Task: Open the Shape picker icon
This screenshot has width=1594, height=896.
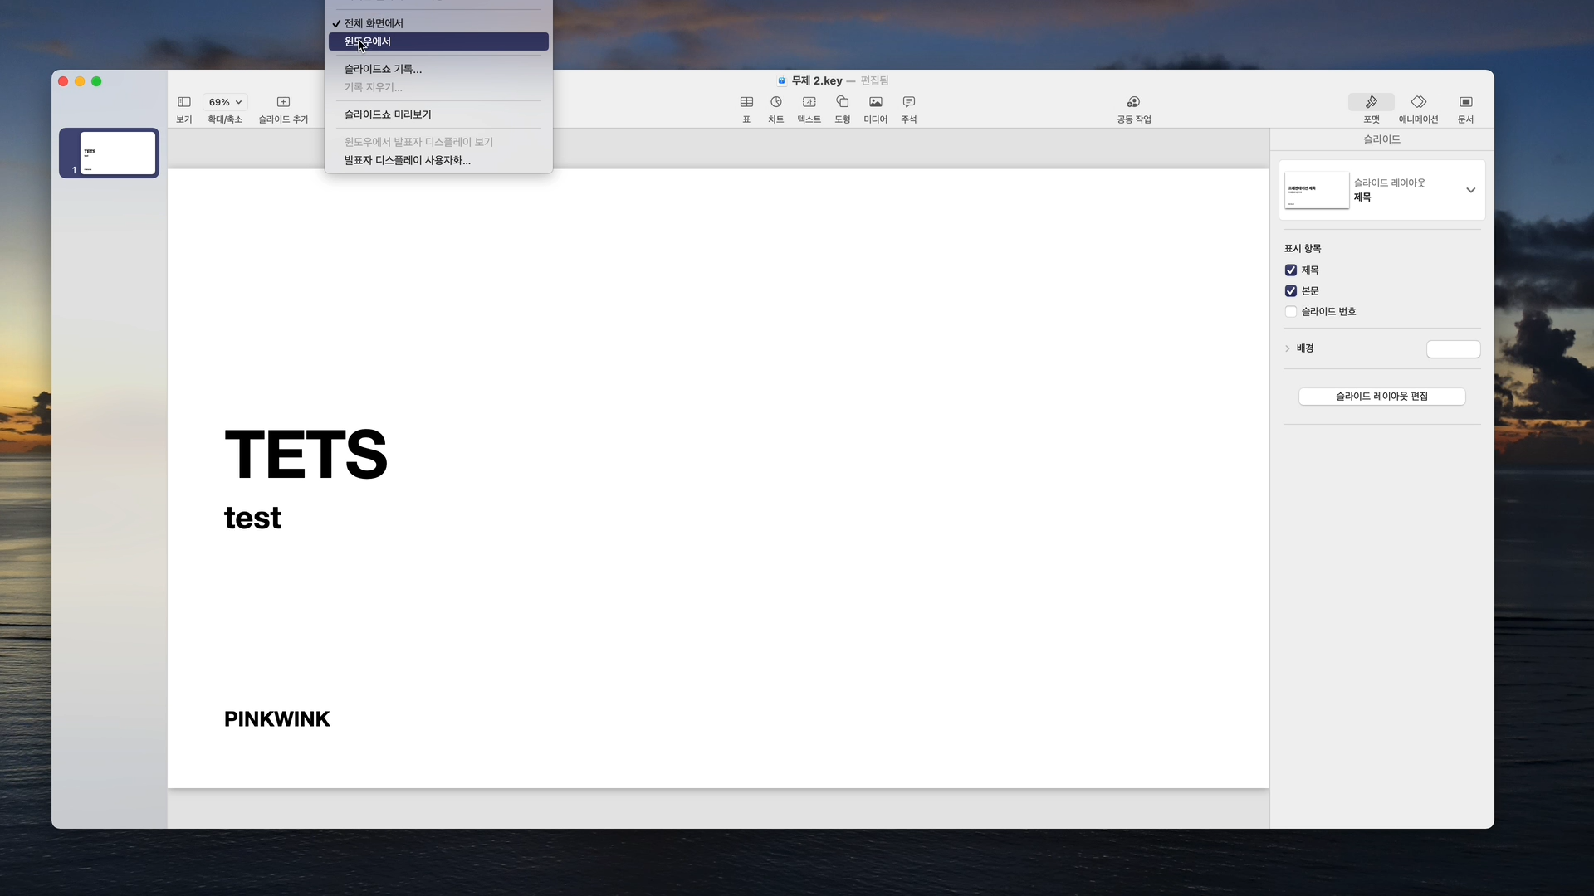Action: click(842, 102)
